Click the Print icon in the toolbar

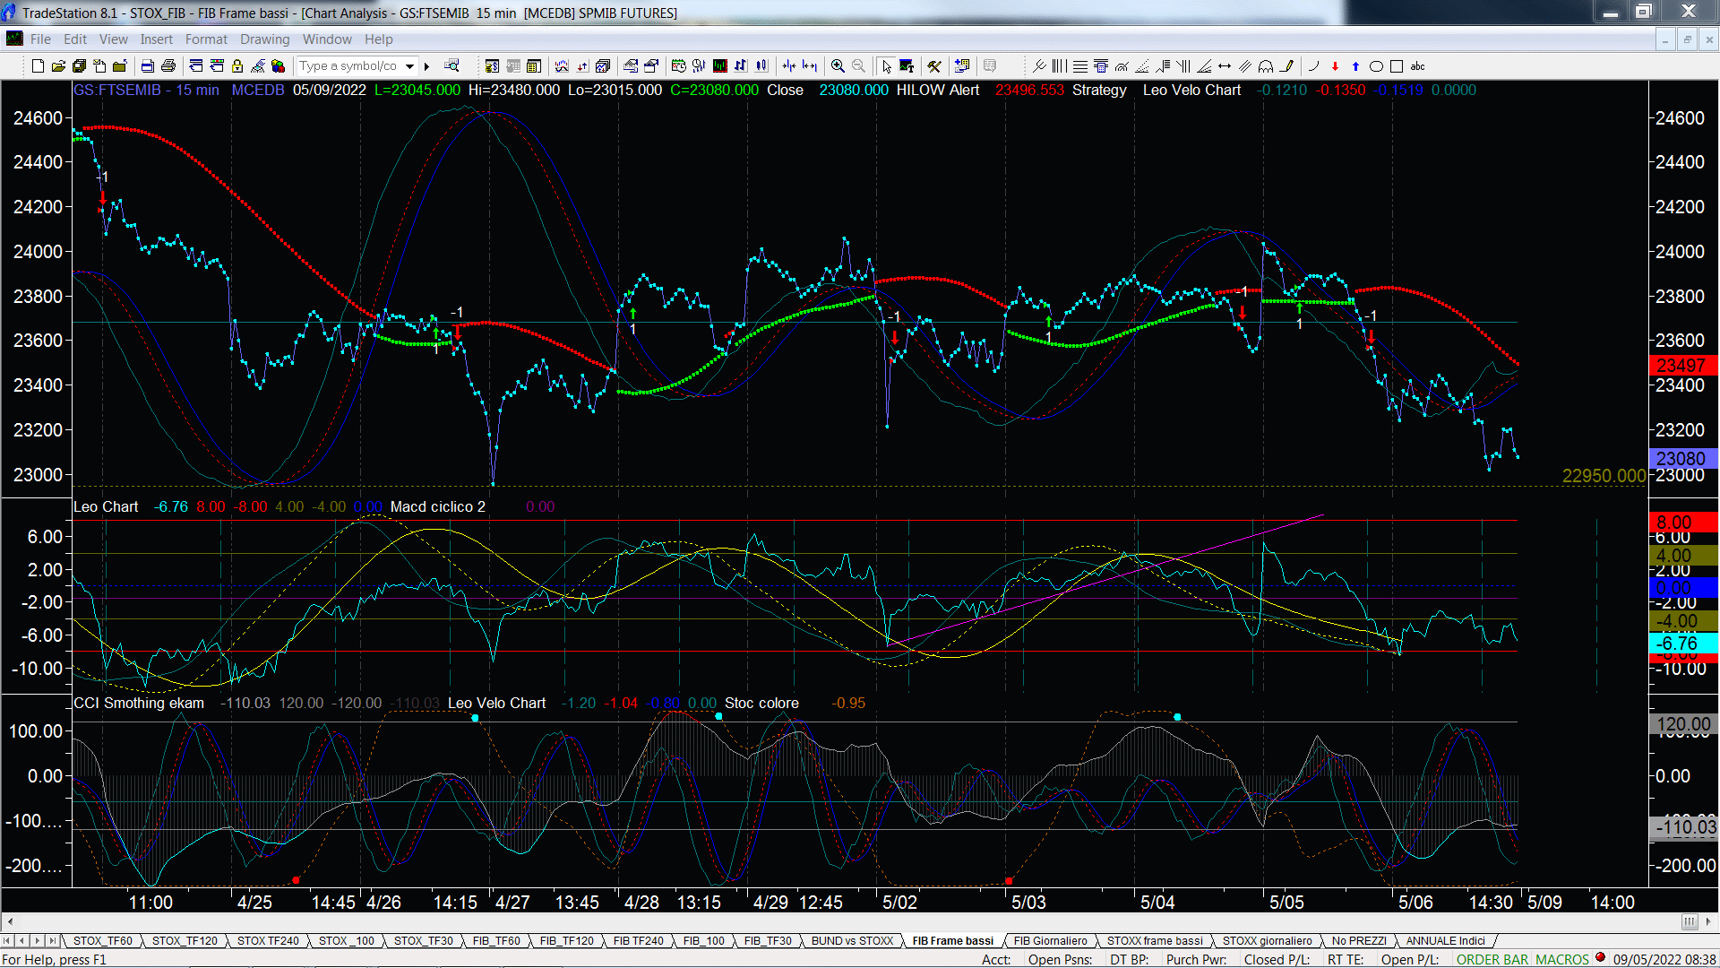click(x=168, y=66)
